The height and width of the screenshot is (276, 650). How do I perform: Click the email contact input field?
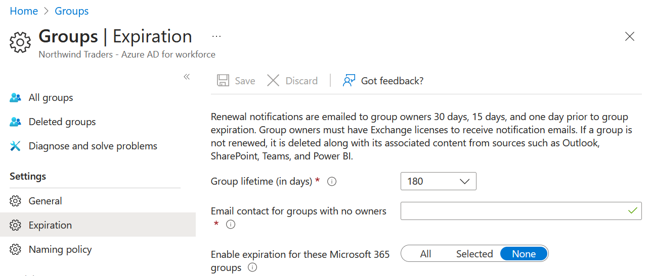tap(511, 211)
